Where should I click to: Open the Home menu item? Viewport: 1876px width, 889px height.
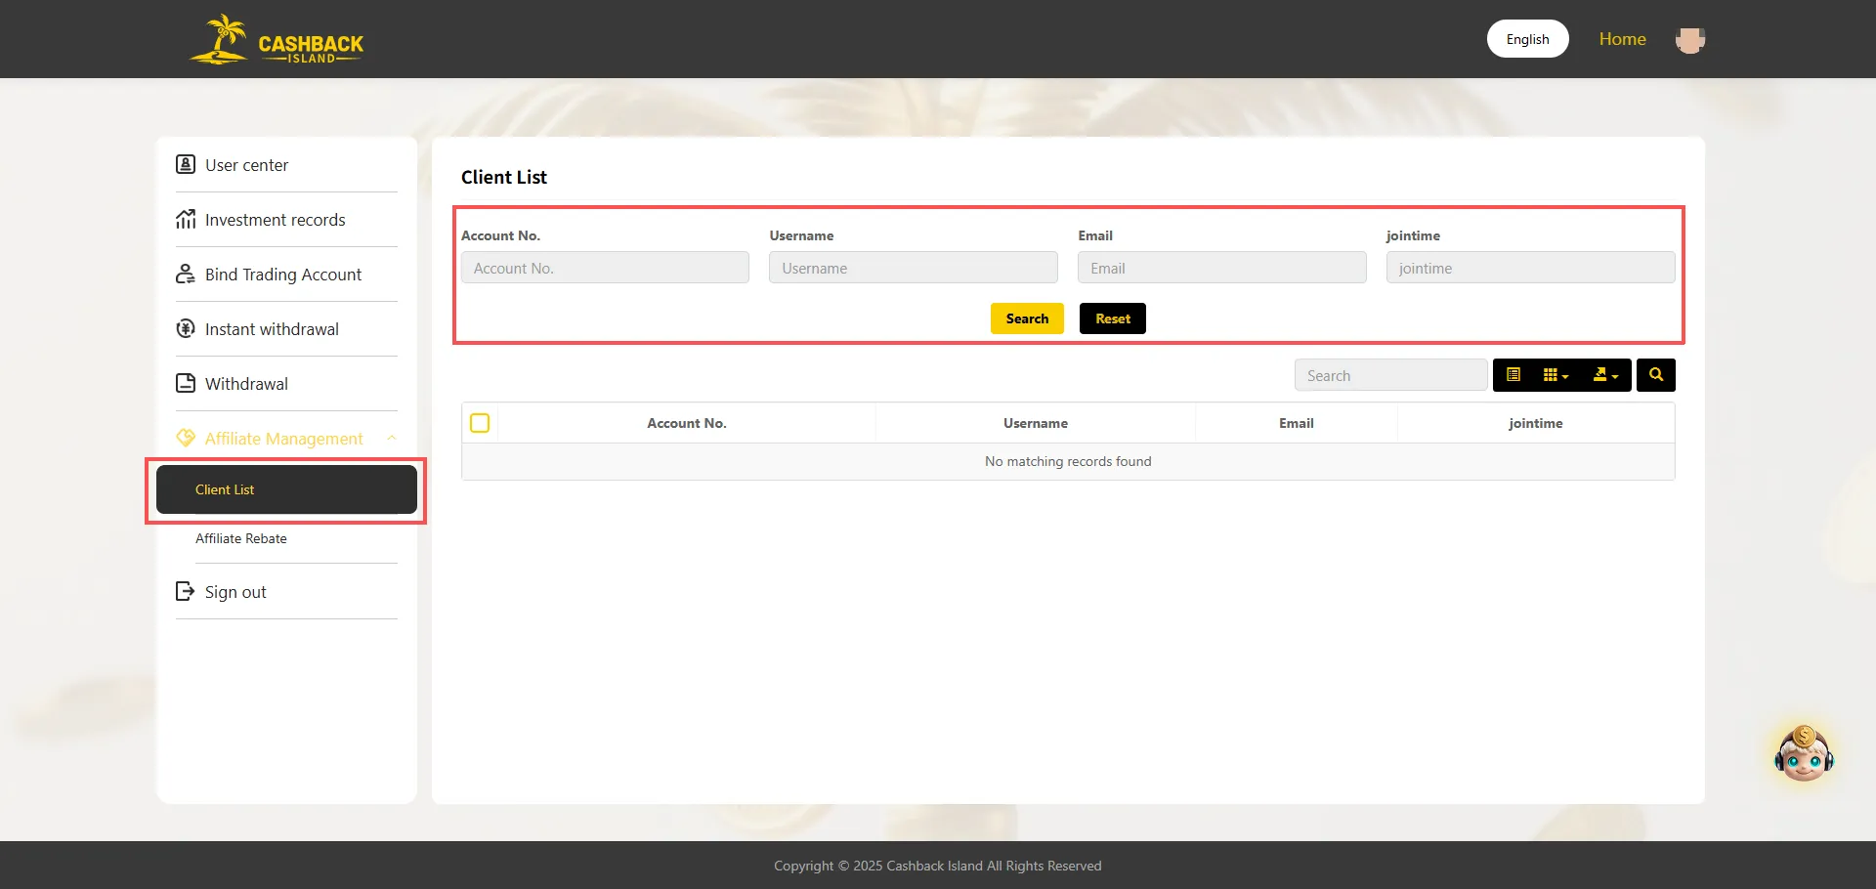(x=1622, y=39)
